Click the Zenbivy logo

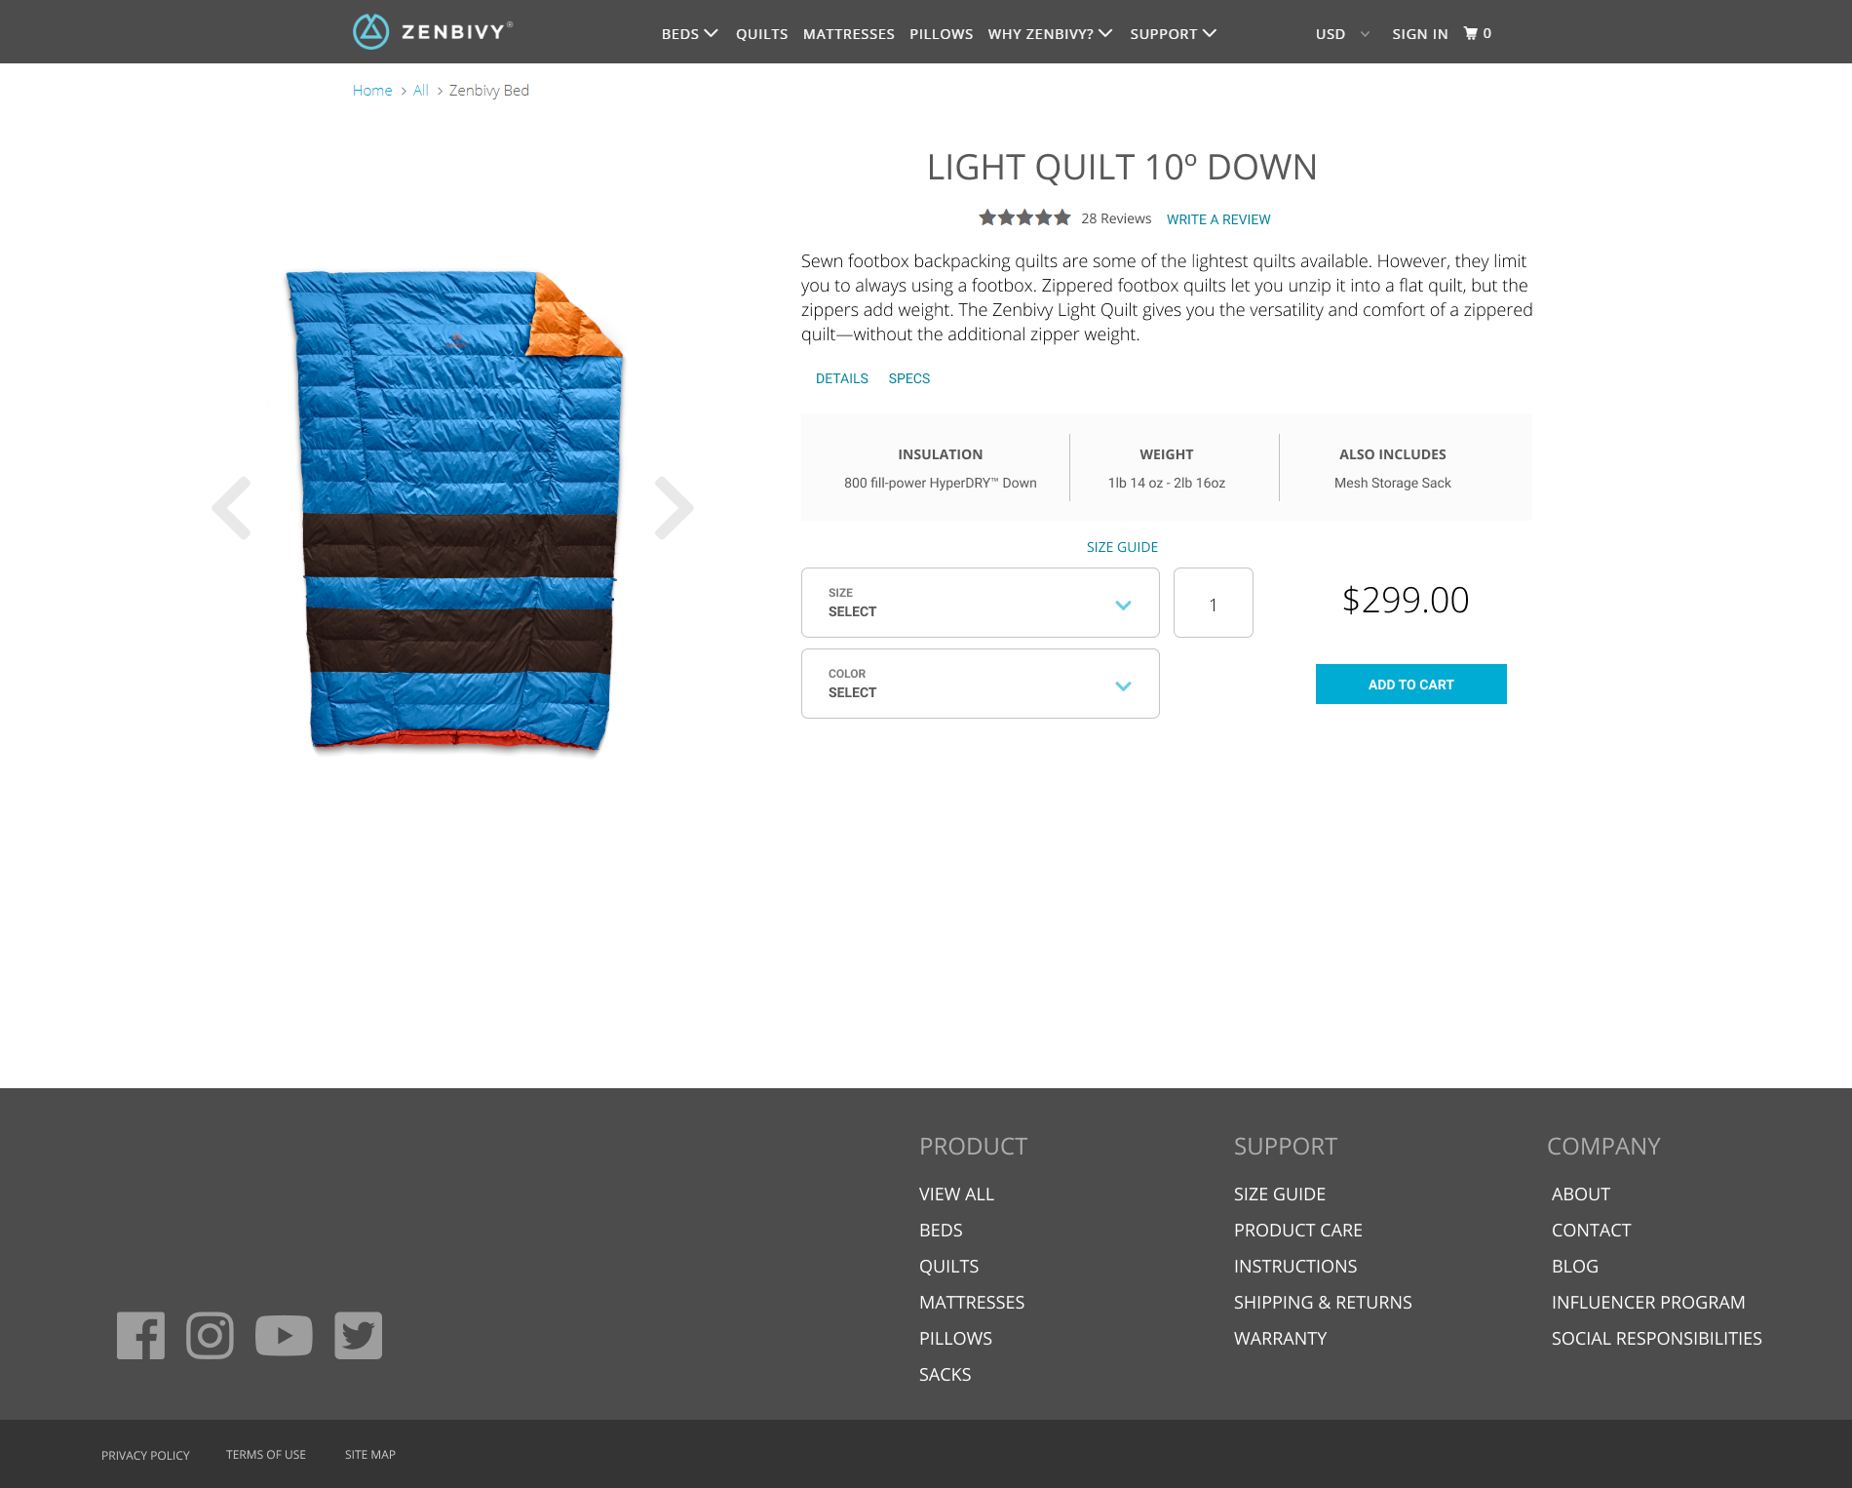(432, 32)
